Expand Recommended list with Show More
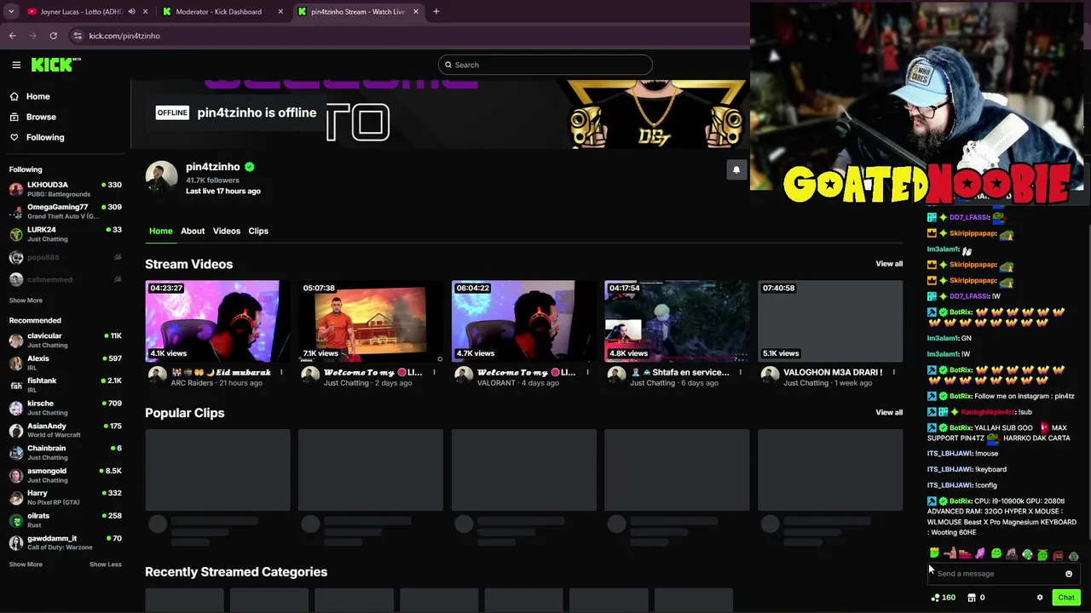 point(26,564)
